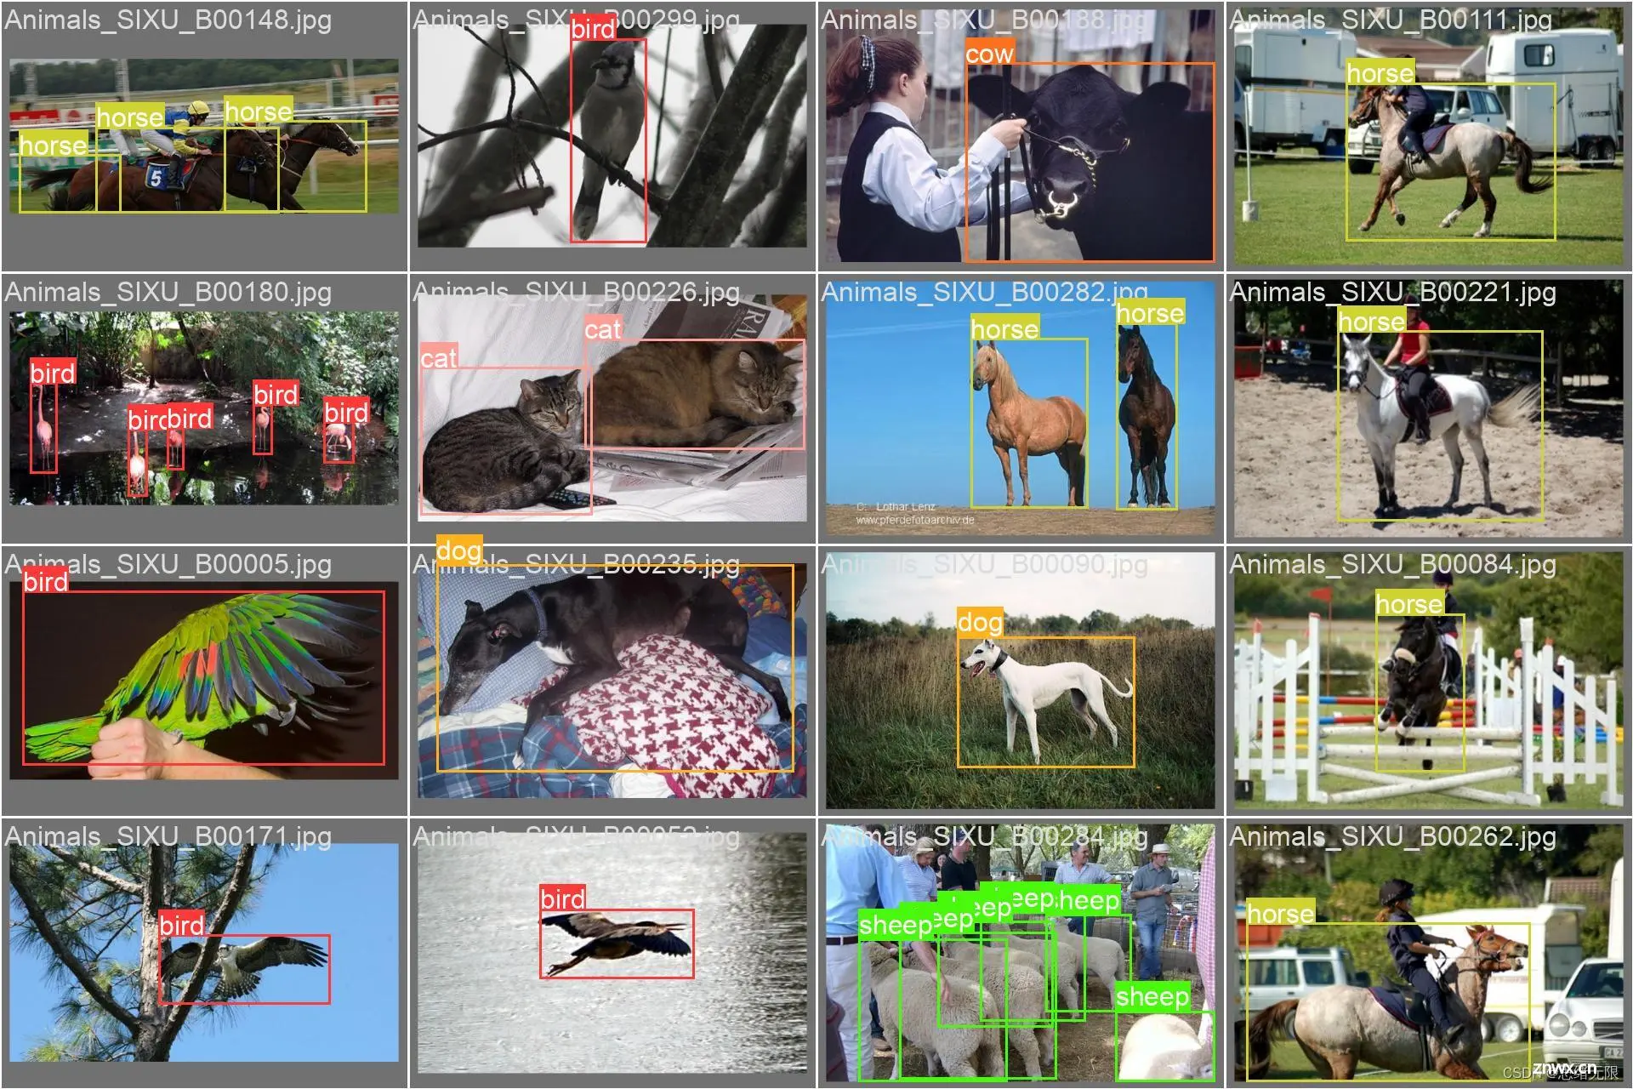Viewport: 1633px width, 1089px height.
Task: Select the 'horse' label over the palomino horse
Action: coord(1005,328)
